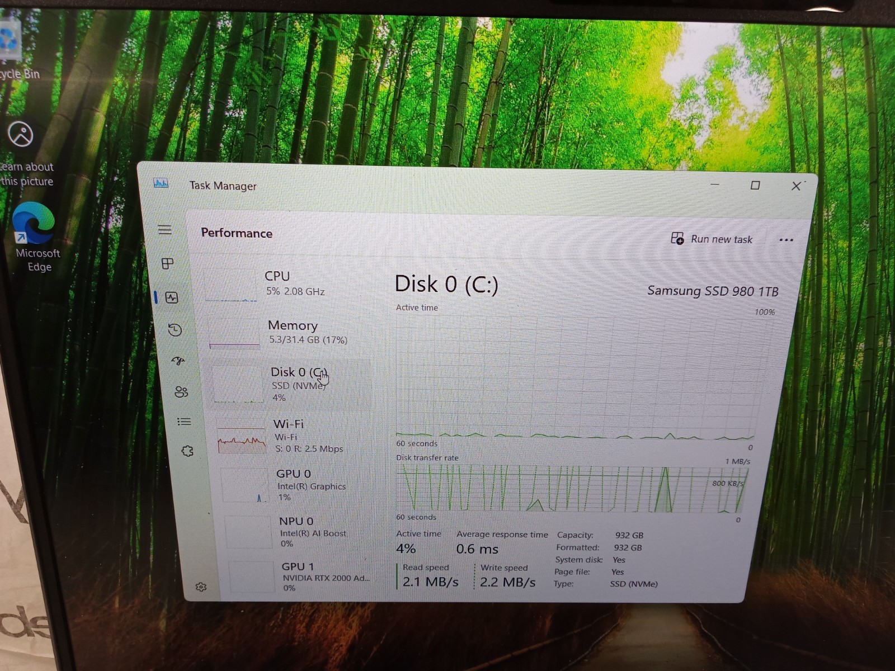Select the Memory performance entry
This screenshot has width=895, height=671.
click(x=288, y=333)
